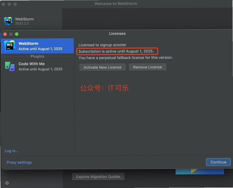Click 'Active until August 1, 2025' under Code With Me
The height and width of the screenshot is (188, 233).
[x=40, y=69]
